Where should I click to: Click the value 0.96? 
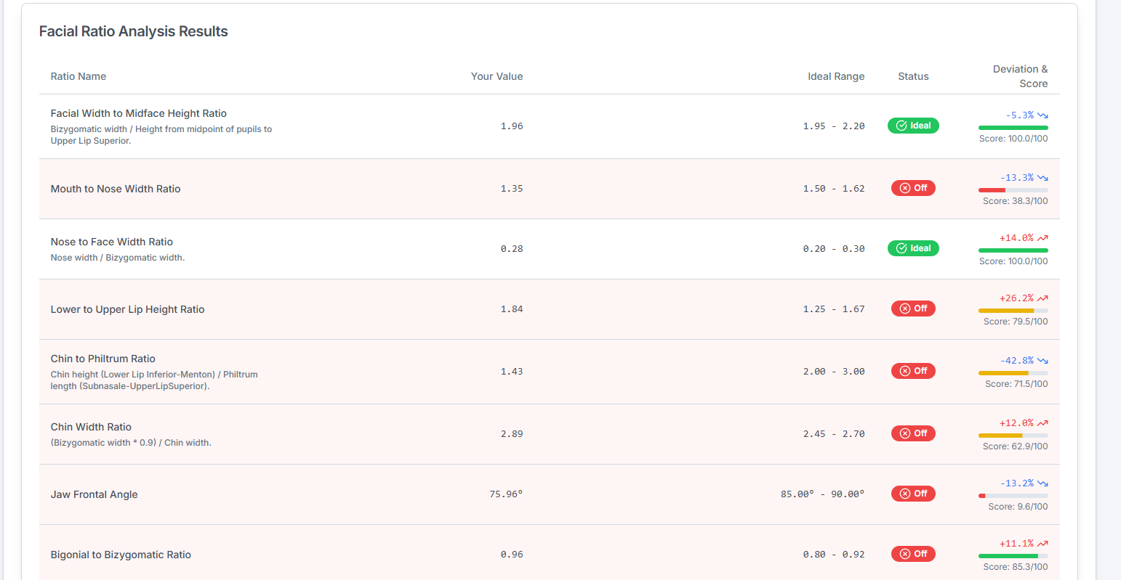[x=512, y=555]
